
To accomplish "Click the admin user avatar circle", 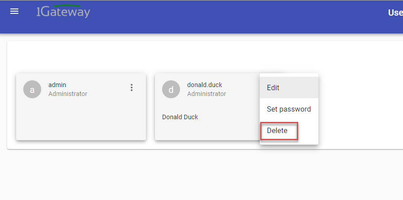I will 32,89.
